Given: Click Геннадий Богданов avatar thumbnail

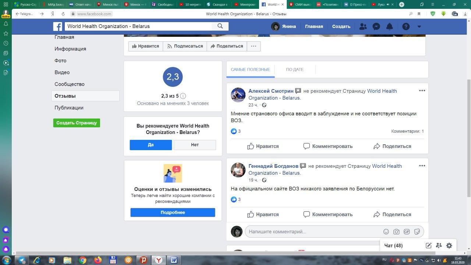Looking at the screenshot, I should click(238, 170).
